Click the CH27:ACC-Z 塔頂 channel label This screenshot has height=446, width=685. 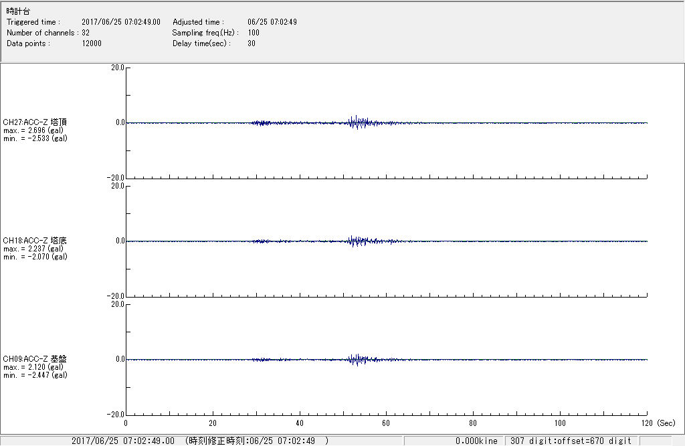click(35, 122)
